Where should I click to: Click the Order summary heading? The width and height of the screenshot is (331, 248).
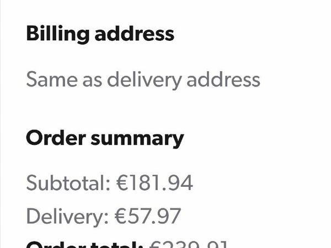click(x=105, y=138)
